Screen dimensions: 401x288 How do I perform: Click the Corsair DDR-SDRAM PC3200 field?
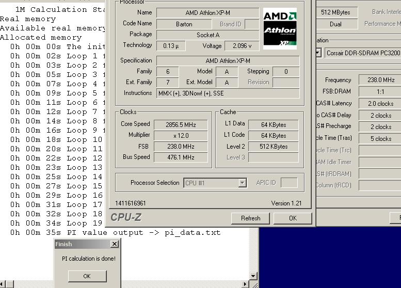(363, 53)
